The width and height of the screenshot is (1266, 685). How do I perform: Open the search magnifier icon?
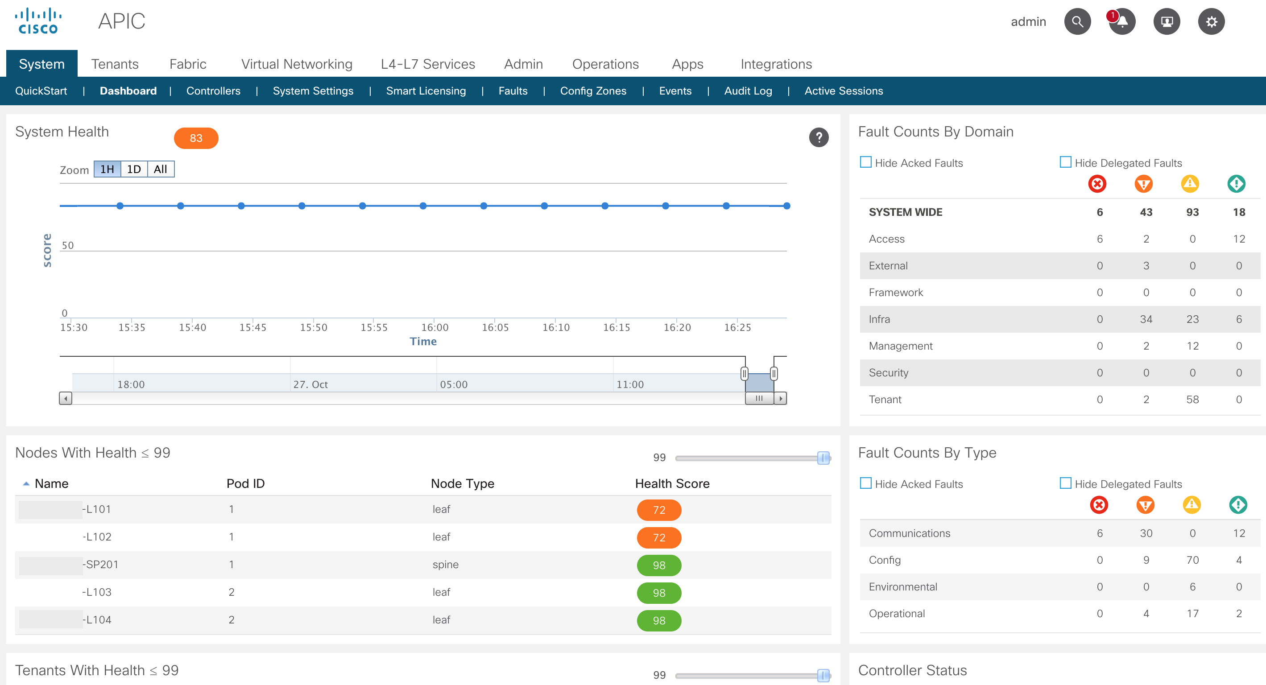(x=1077, y=21)
